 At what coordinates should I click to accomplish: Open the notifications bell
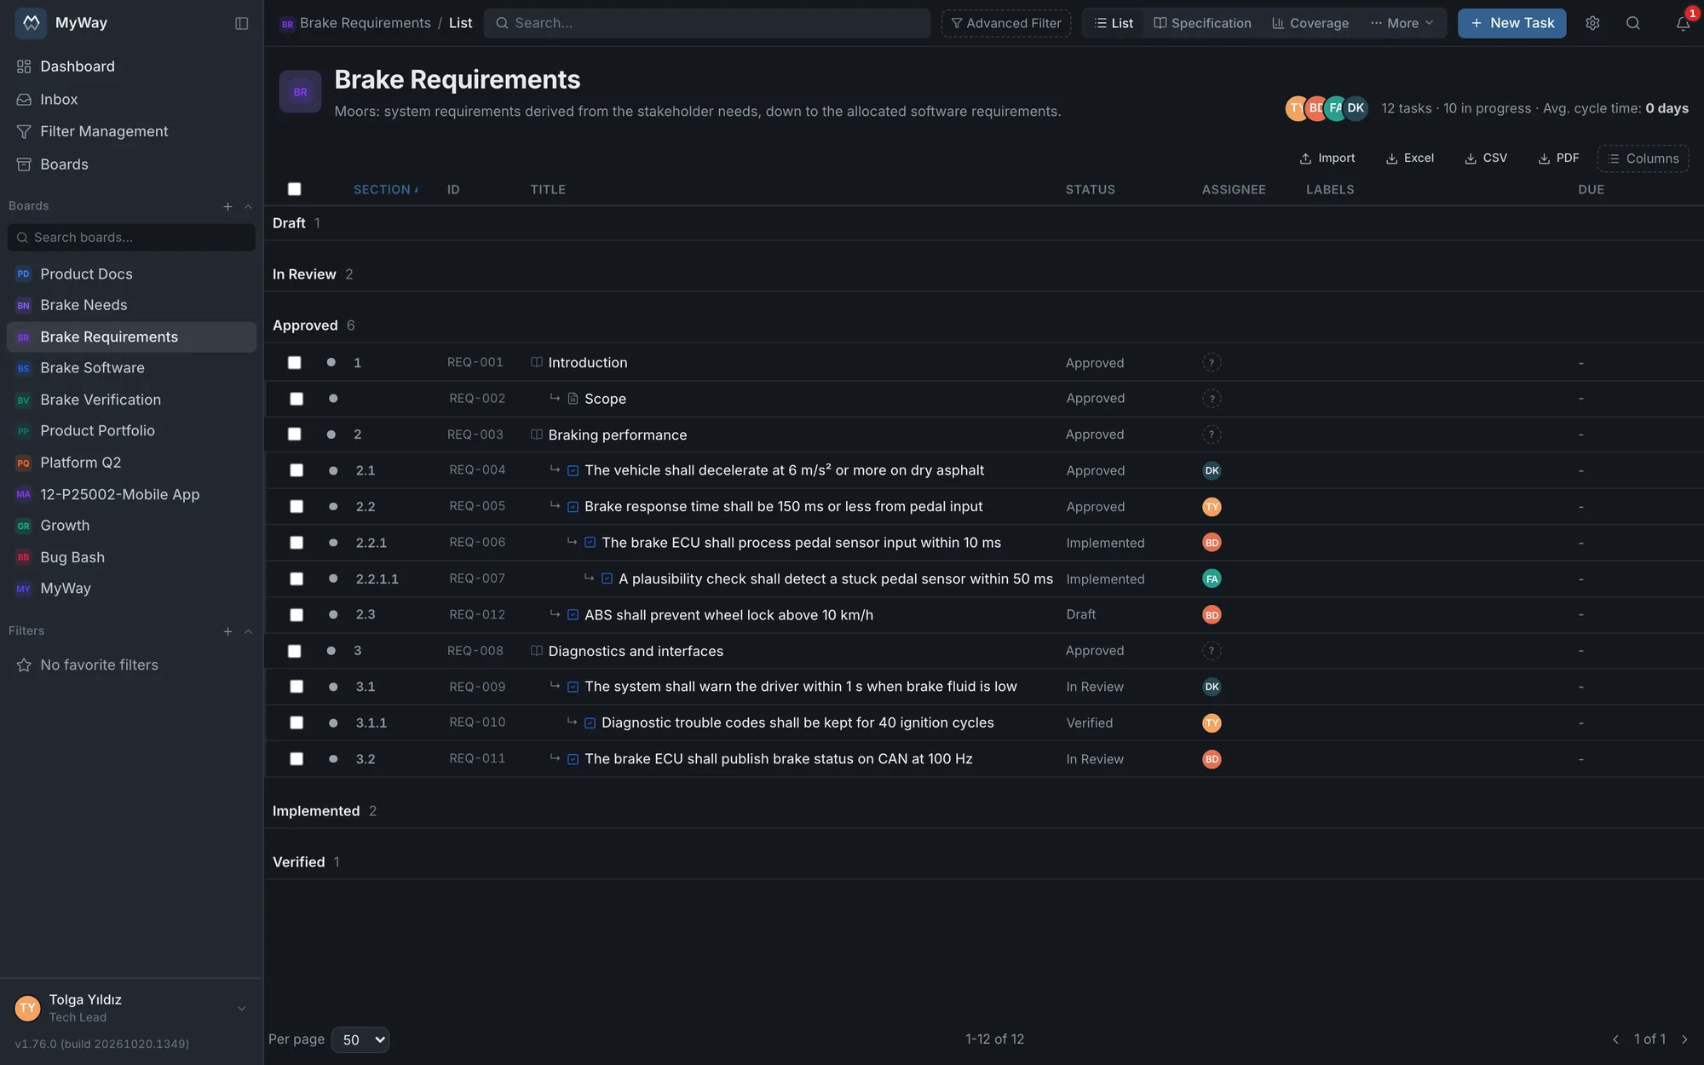[1682, 23]
